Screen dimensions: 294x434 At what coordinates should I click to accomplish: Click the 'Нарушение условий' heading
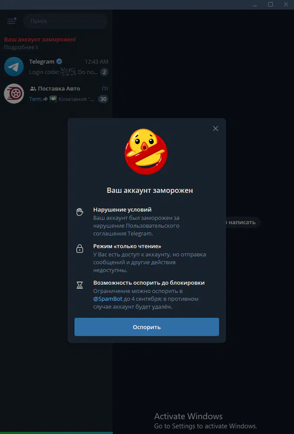pyautogui.click(x=122, y=209)
